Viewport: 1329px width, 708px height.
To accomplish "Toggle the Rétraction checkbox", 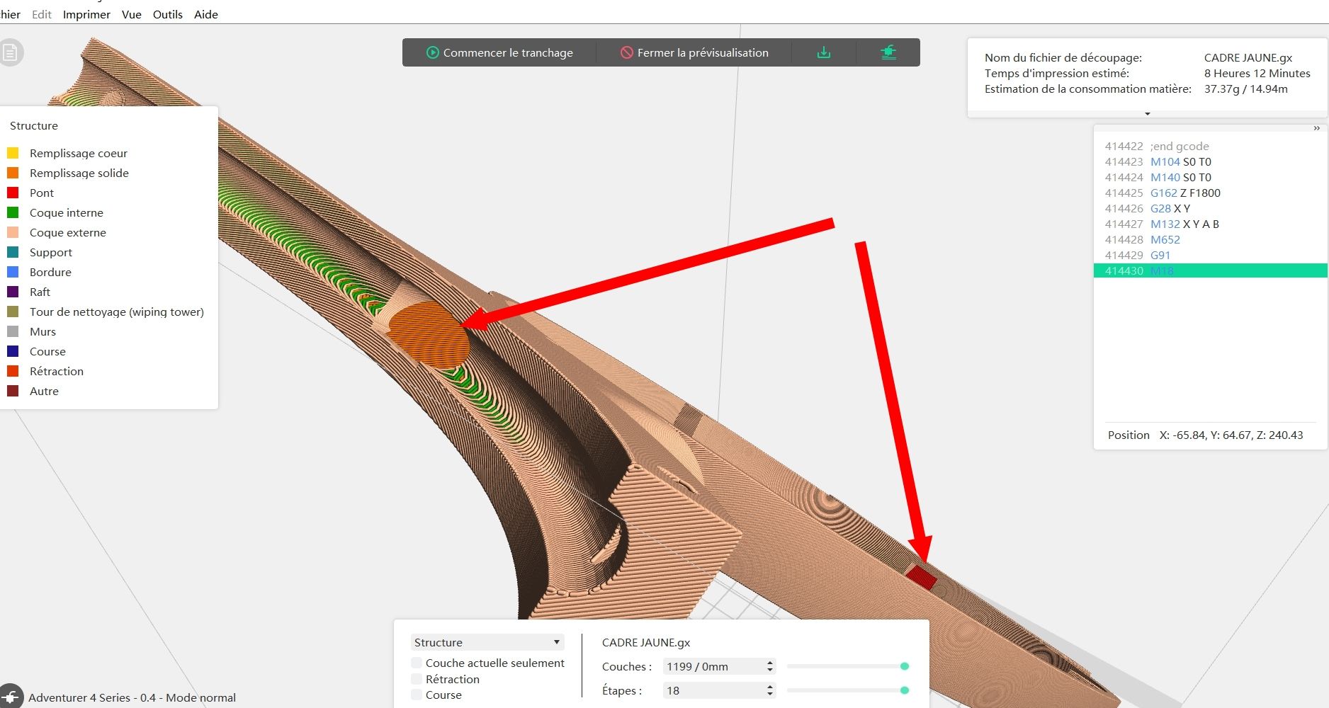I will pos(417,679).
